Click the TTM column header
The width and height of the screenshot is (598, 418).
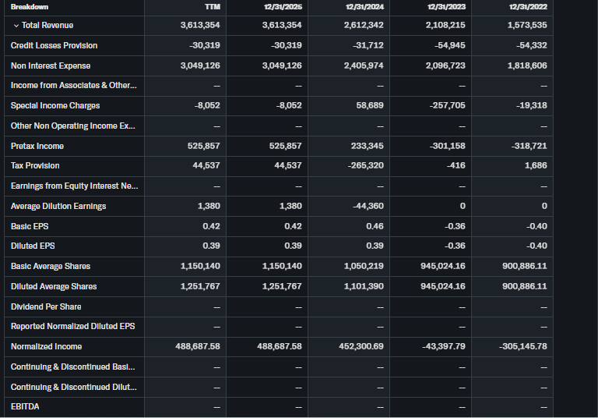click(213, 7)
